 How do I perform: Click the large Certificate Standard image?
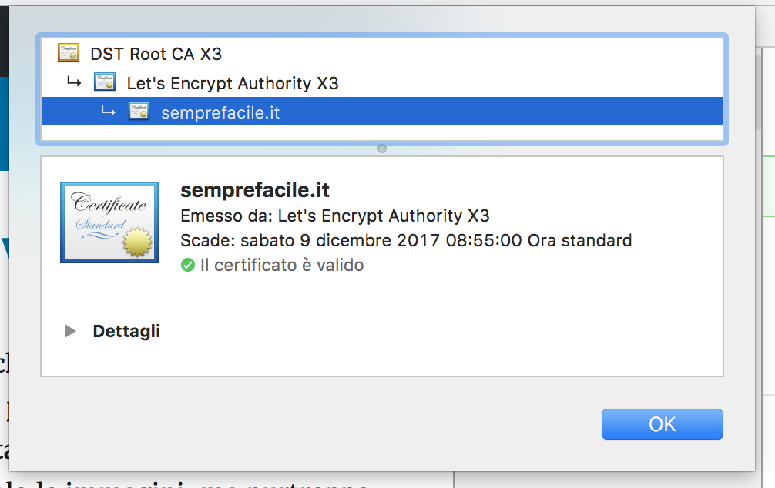[109, 222]
